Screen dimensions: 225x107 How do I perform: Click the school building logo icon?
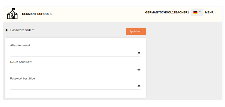pos(12,14)
